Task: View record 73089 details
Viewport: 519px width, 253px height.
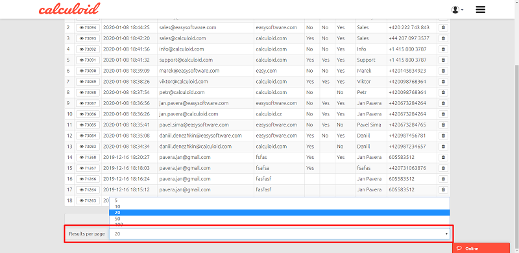Action: point(88,82)
